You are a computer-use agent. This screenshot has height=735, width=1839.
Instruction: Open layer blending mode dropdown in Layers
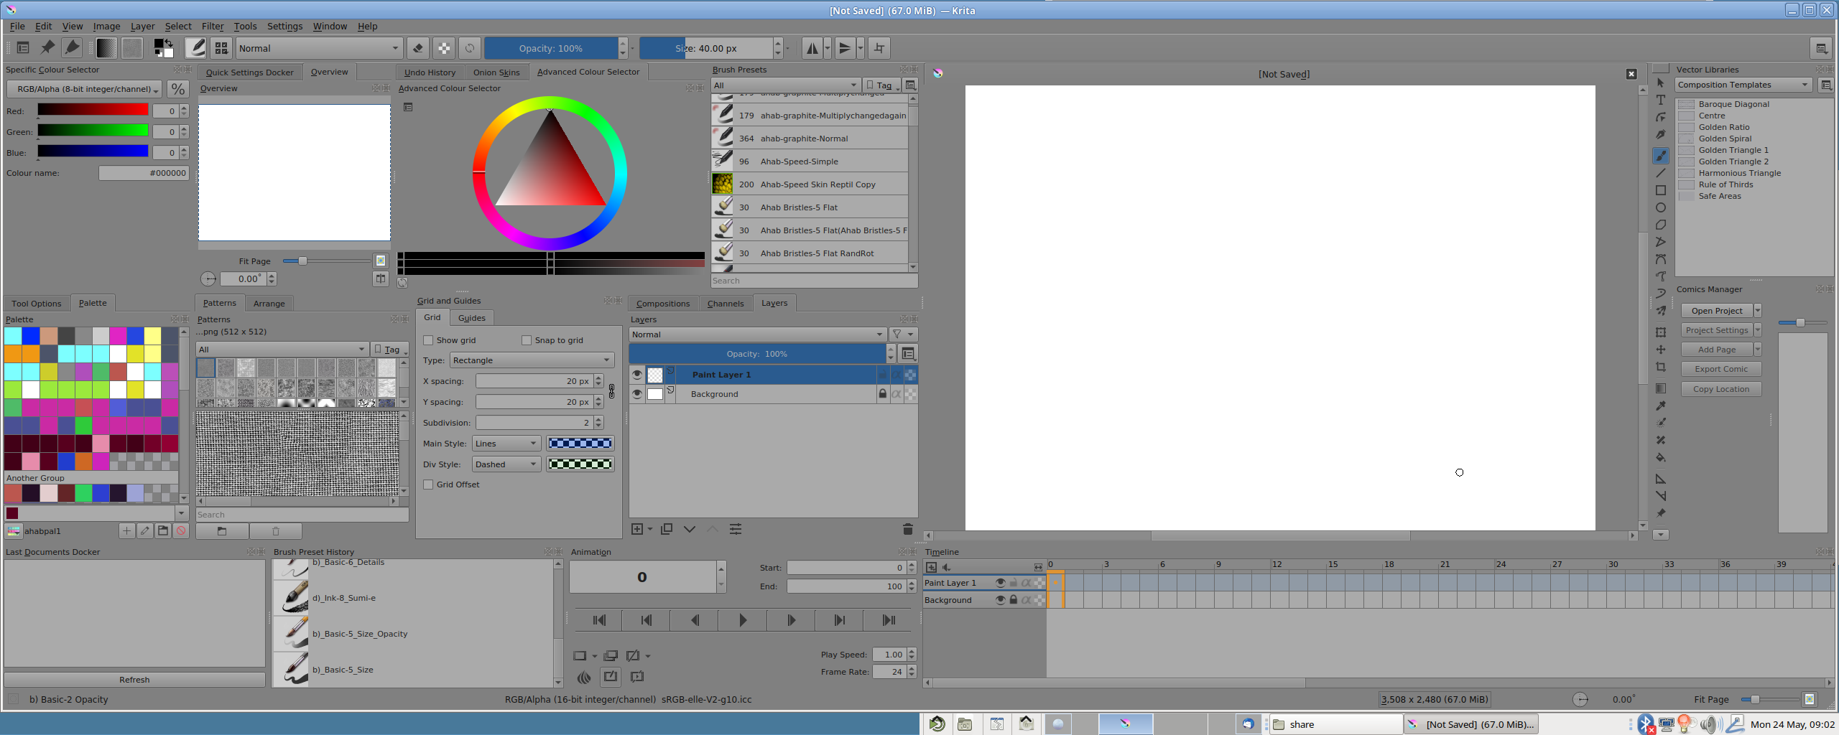pyautogui.click(x=757, y=334)
